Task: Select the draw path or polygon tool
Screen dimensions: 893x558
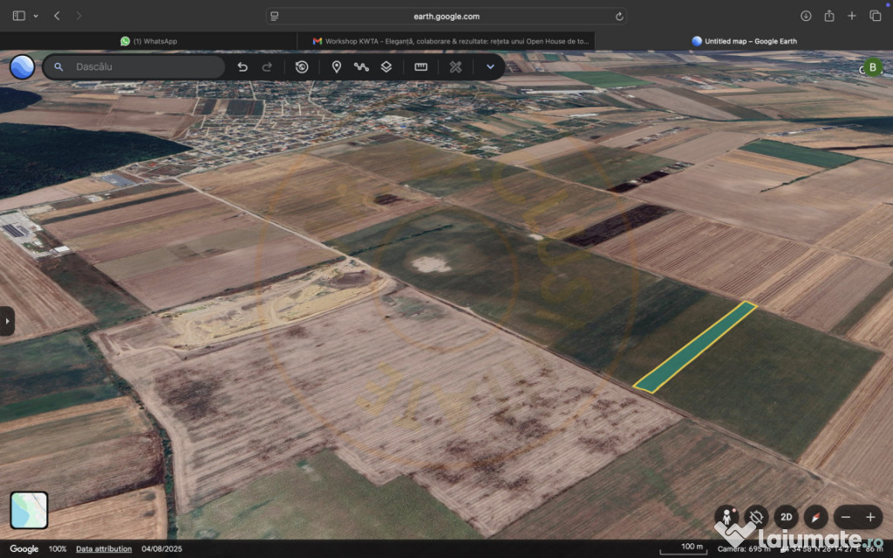Action: click(361, 67)
